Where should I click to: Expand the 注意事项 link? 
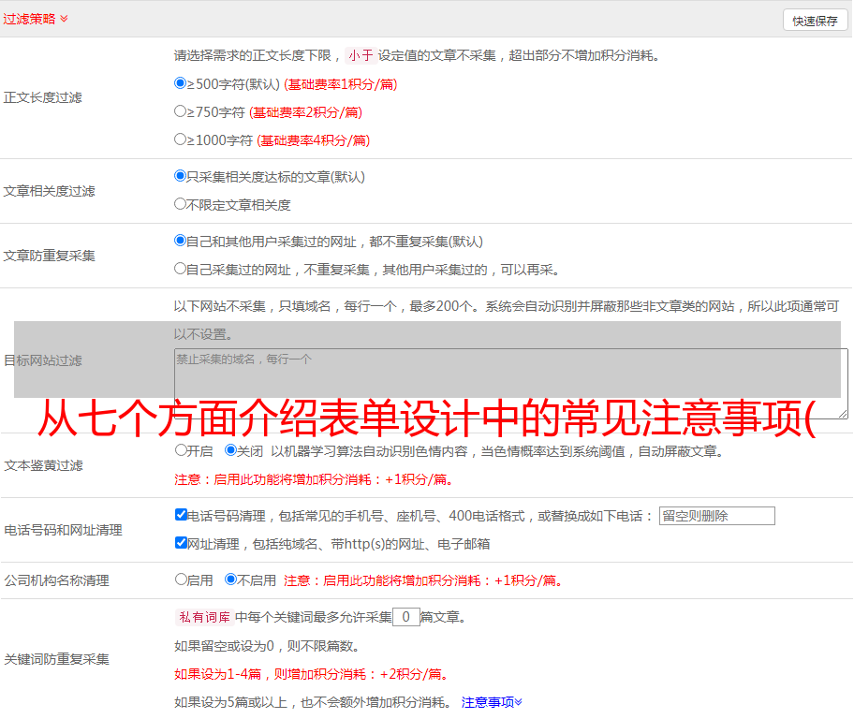(492, 702)
